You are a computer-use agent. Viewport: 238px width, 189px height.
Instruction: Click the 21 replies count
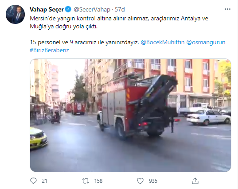pyautogui.click(x=44, y=181)
